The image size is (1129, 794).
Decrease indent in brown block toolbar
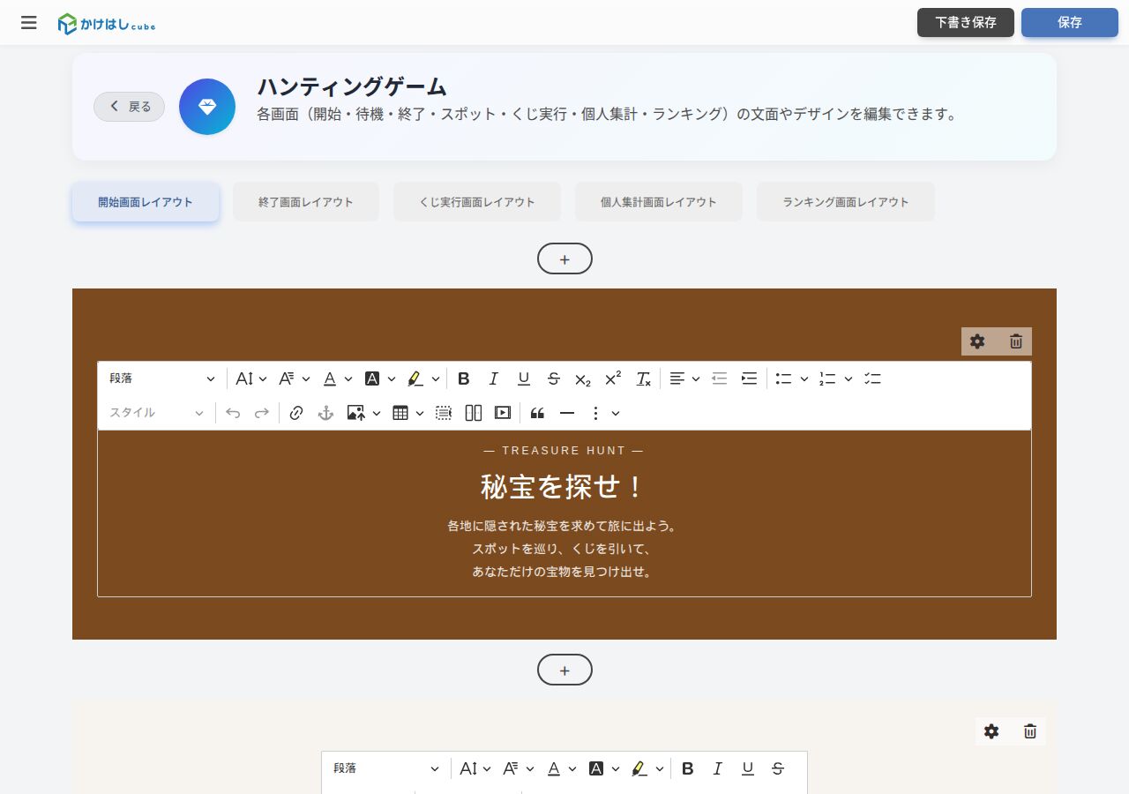[720, 378]
